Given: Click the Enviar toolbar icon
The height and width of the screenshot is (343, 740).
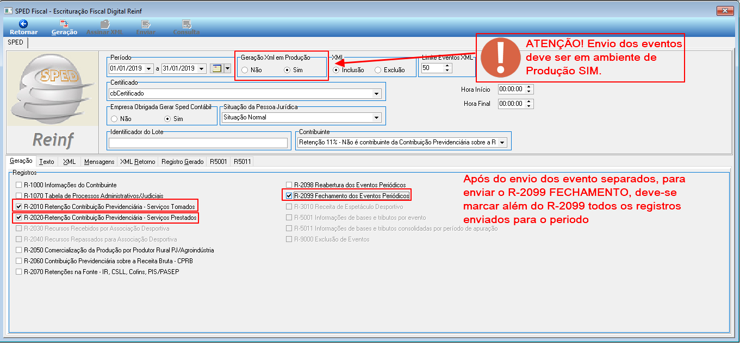Looking at the screenshot, I should pyautogui.click(x=146, y=24).
